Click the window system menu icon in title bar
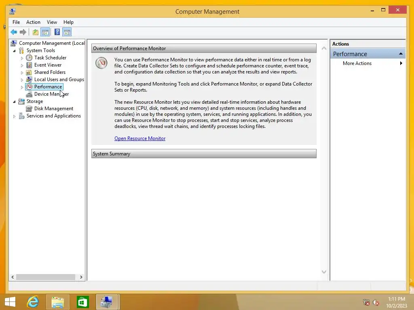Viewport: 414px width, 310px height. tap(13, 11)
